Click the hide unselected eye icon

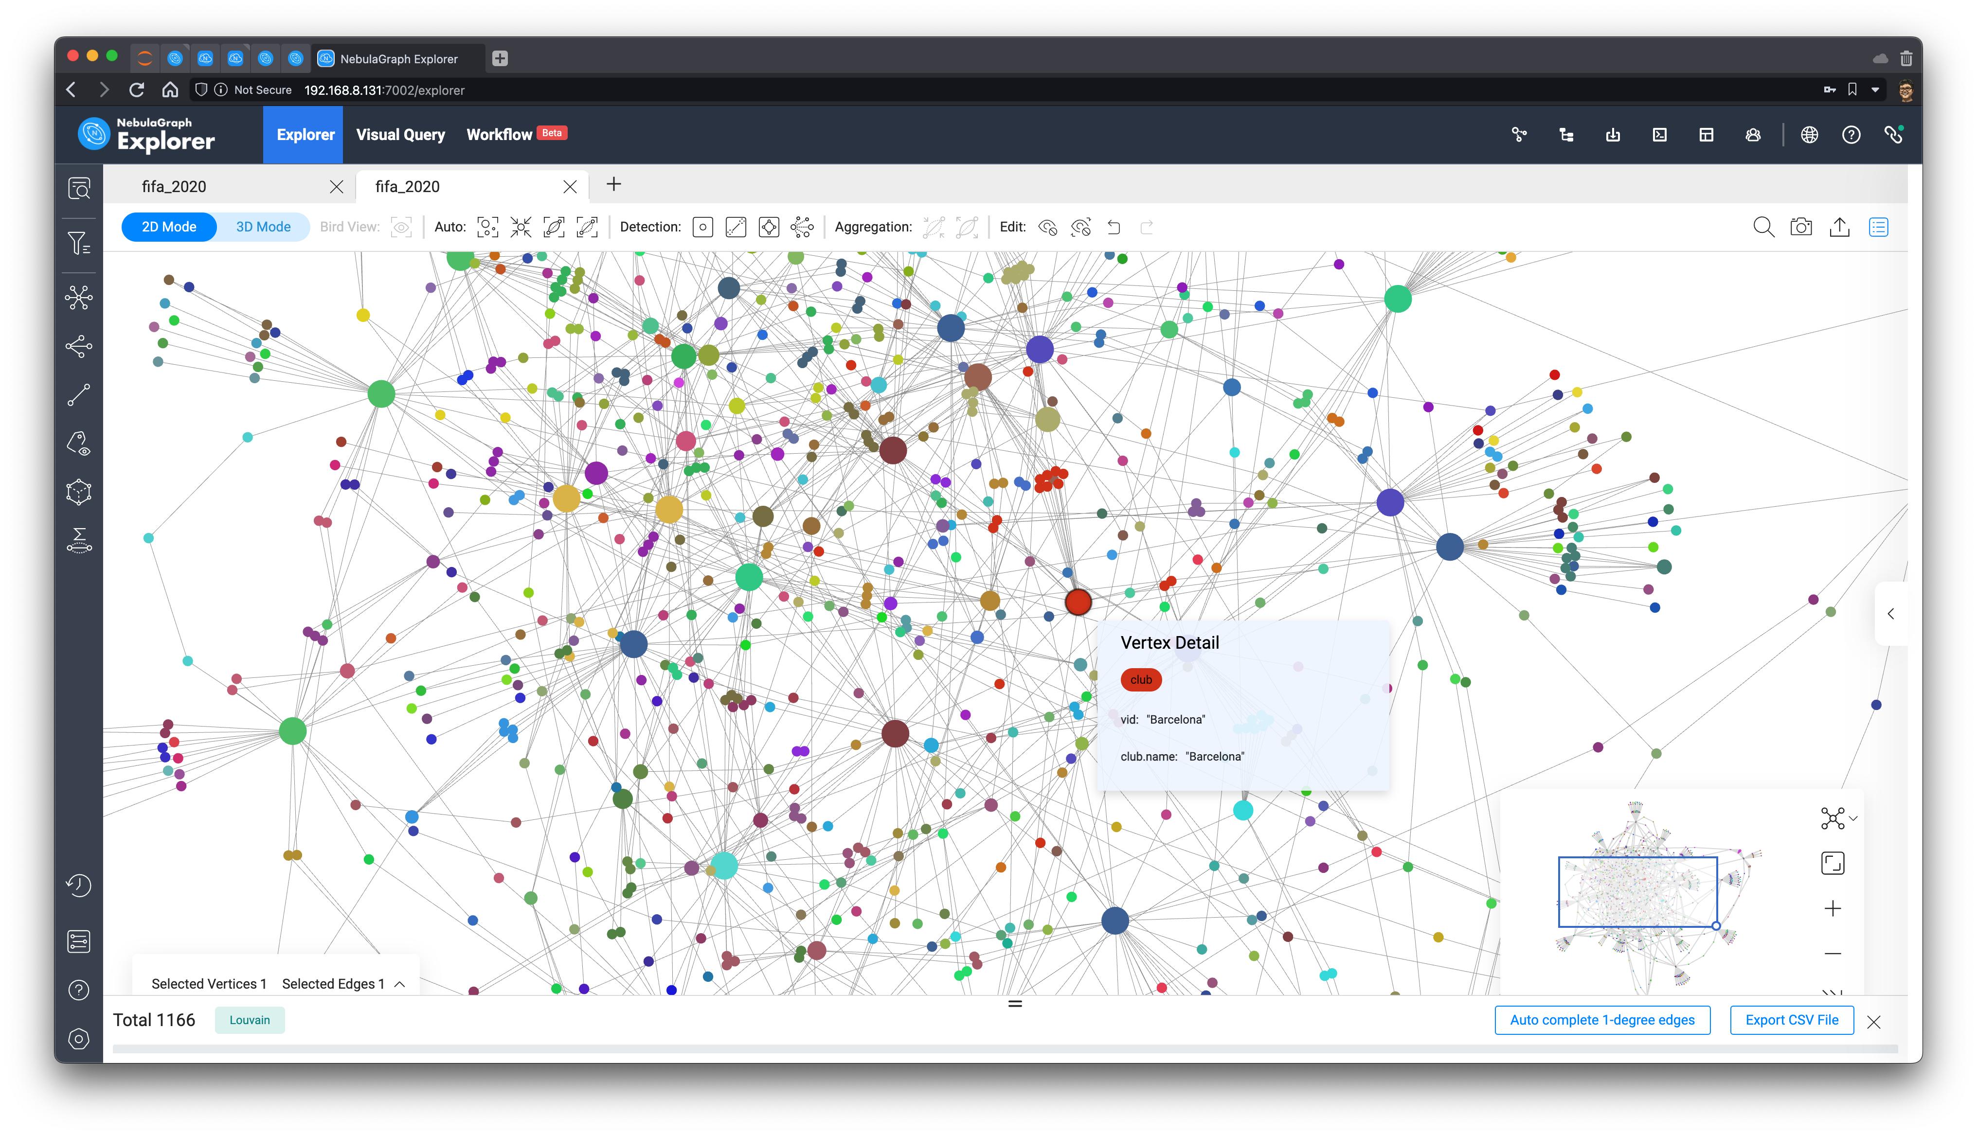pos(1080,227)
